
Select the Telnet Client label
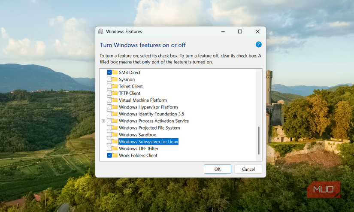click(x=131, y=86)
